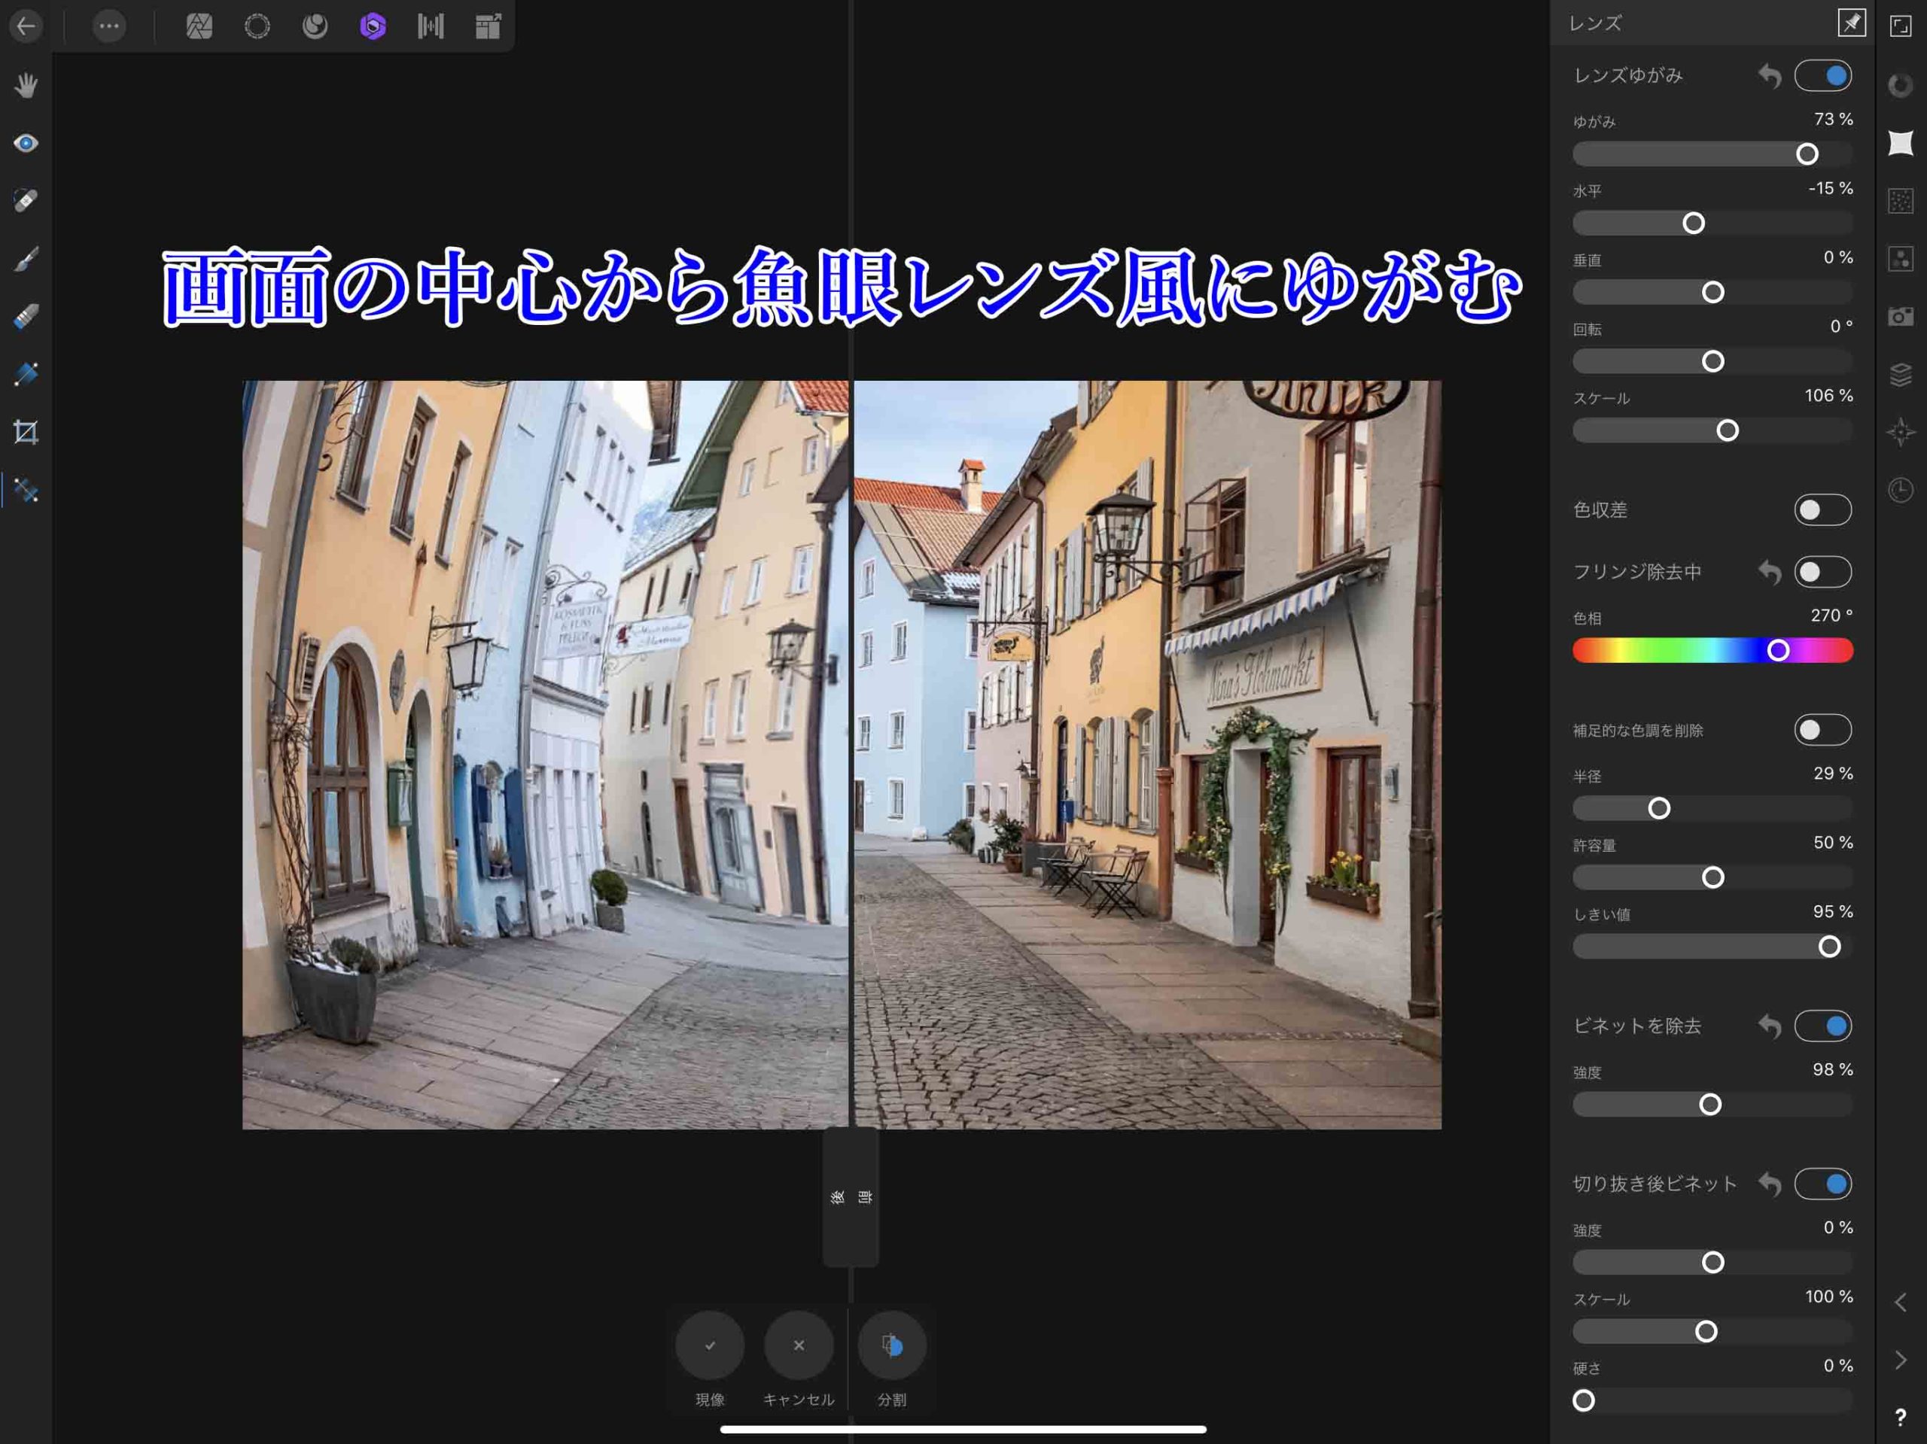Open the Navigator compass studio icon
Screen dimensions: 1927x1444
1901,432
